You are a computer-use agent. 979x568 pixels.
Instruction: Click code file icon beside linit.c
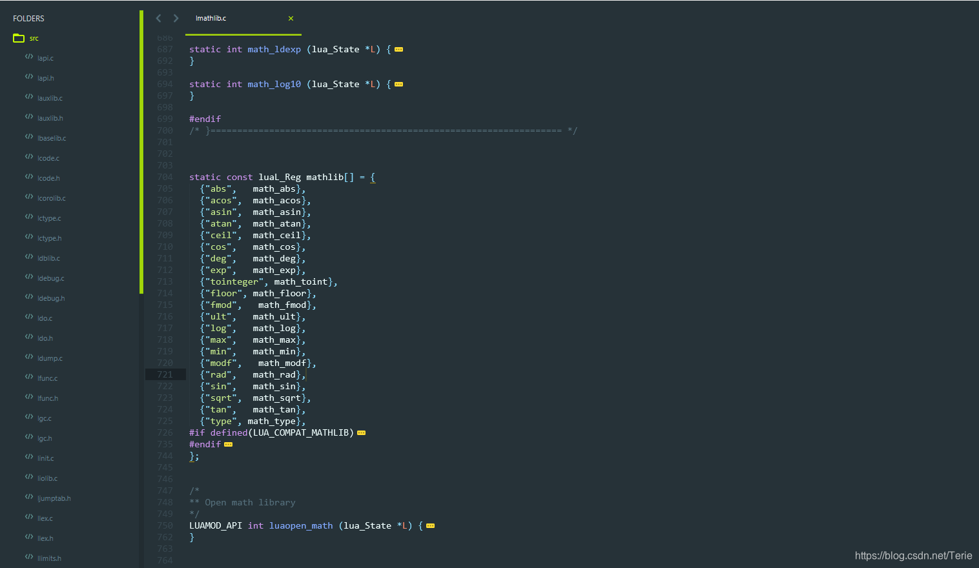29,457
